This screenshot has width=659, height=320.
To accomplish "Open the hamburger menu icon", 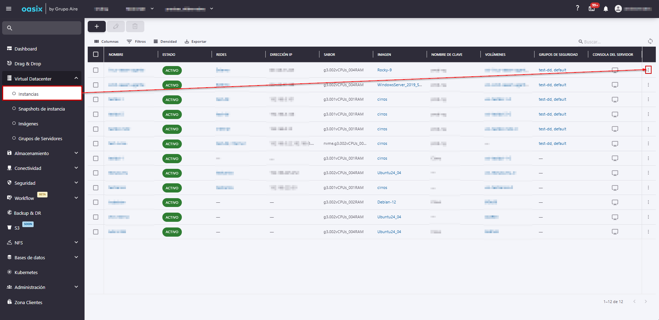I will point(9,9).
